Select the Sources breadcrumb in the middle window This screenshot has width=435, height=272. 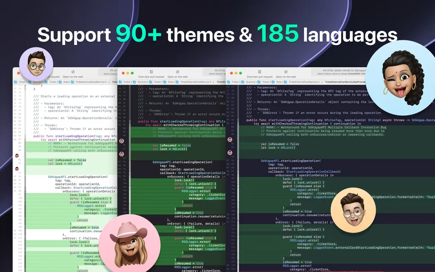pyautogui.click(x=142, y=82)
